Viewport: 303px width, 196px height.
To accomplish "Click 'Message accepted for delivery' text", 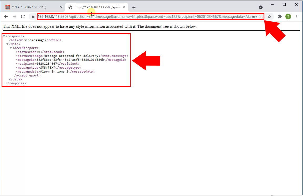I will pyautogui.click(x=71, y=56).
